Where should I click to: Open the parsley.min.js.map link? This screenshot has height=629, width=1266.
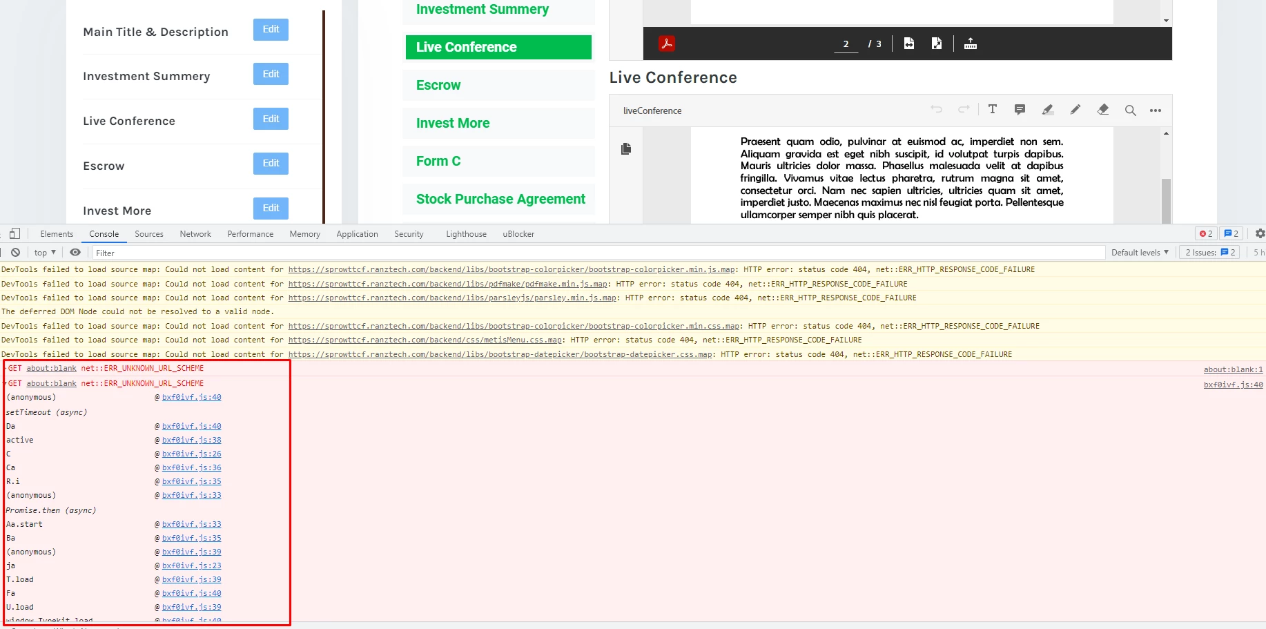tap(452, 298)
